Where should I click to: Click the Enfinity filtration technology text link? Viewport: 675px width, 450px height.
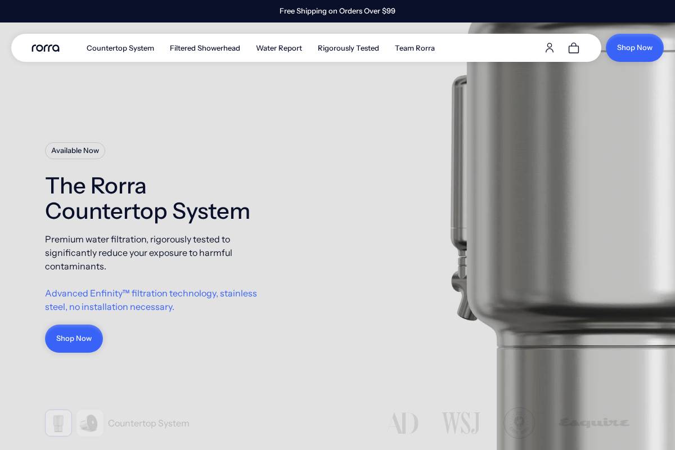tap(151, 300)
